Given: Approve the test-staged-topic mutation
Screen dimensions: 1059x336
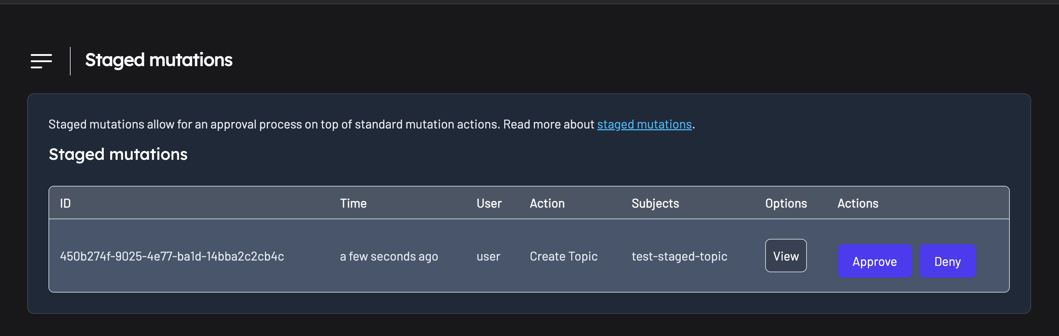Looking at the screenshot, I should tap(874, 261).
